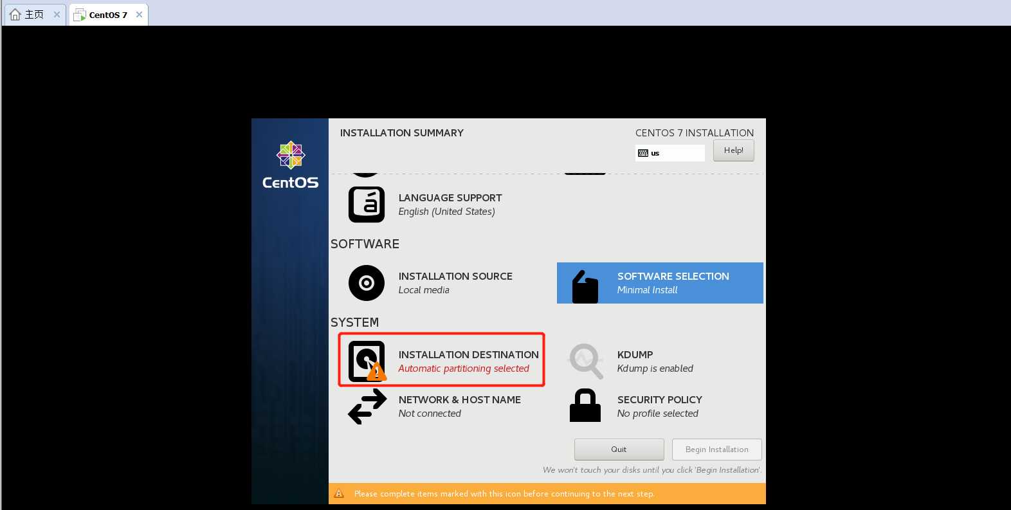Select the CentOS 7 tab
The image size is (1011, 510).
pyautogui.click(x=108, y=15)
